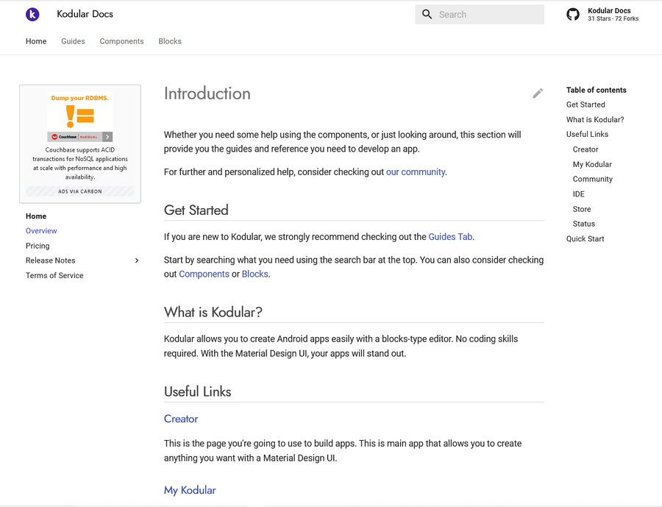Image resolution: width=662 pixels, height=507 pixels.
Task: Open Pricing in the sidebar
Action: [38, 246]
